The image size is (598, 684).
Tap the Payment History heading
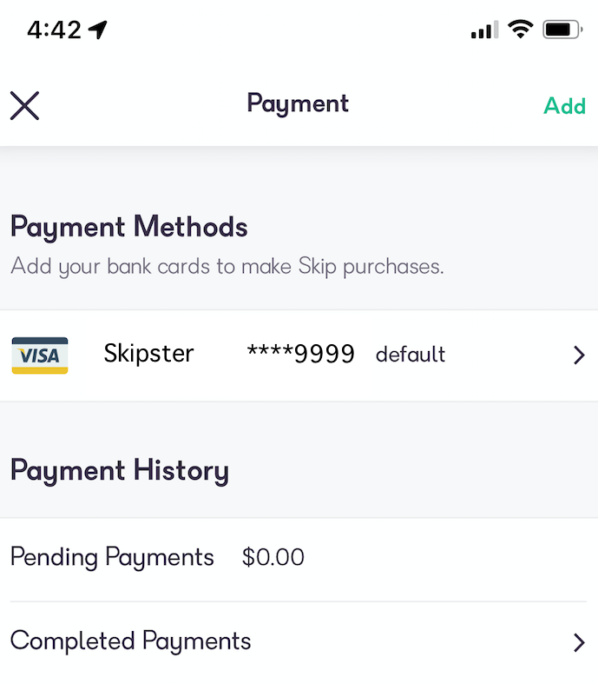[120, 471]
